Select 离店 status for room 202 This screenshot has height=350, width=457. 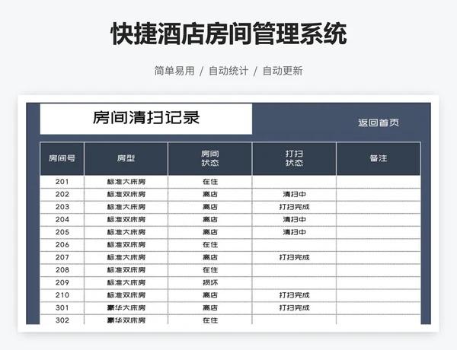[x=210, y=194]
